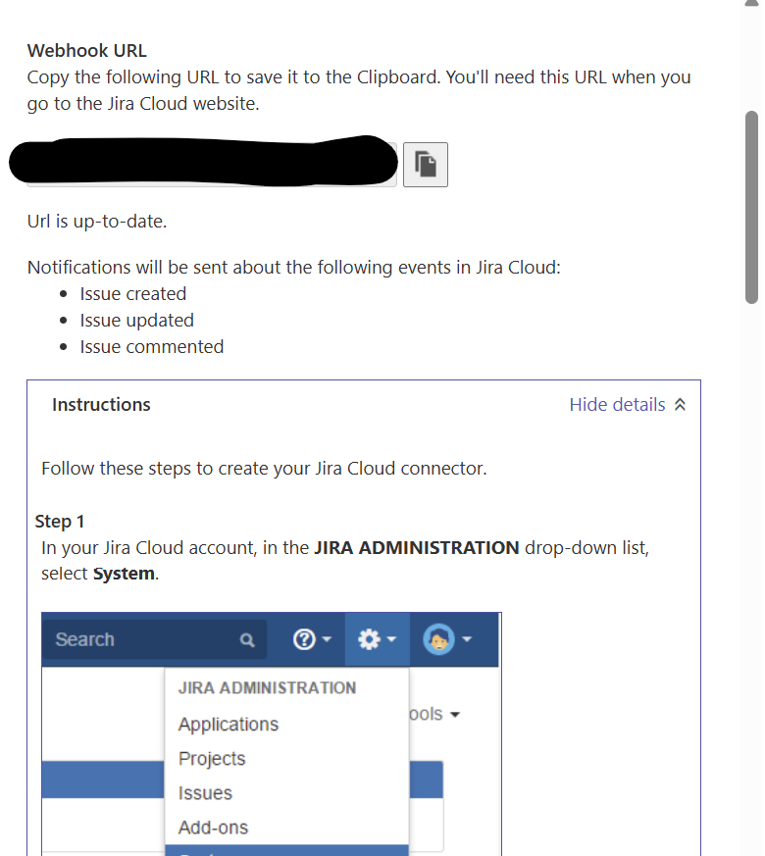Click the 'Step 1' heading
Viewport: 765px width, 856px height.
[x=60, y=522]
